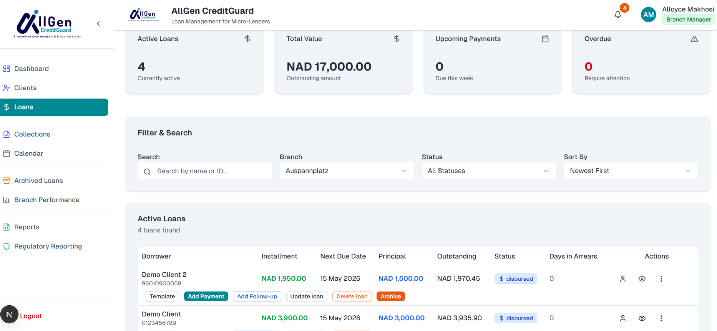
Task: Click the Demo Client 2 borrower name
Action: (164, 275)
